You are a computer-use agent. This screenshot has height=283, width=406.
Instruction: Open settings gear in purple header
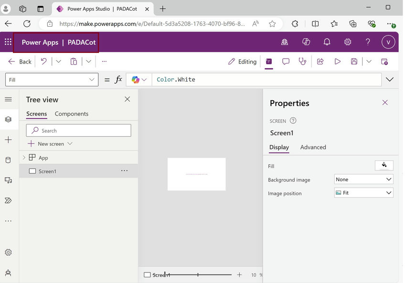tap(347, 42)
